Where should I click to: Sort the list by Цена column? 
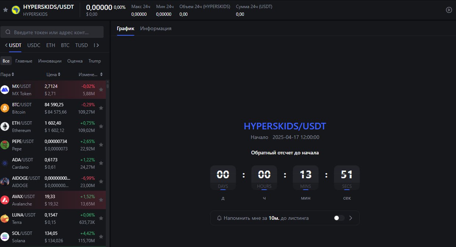53,75
